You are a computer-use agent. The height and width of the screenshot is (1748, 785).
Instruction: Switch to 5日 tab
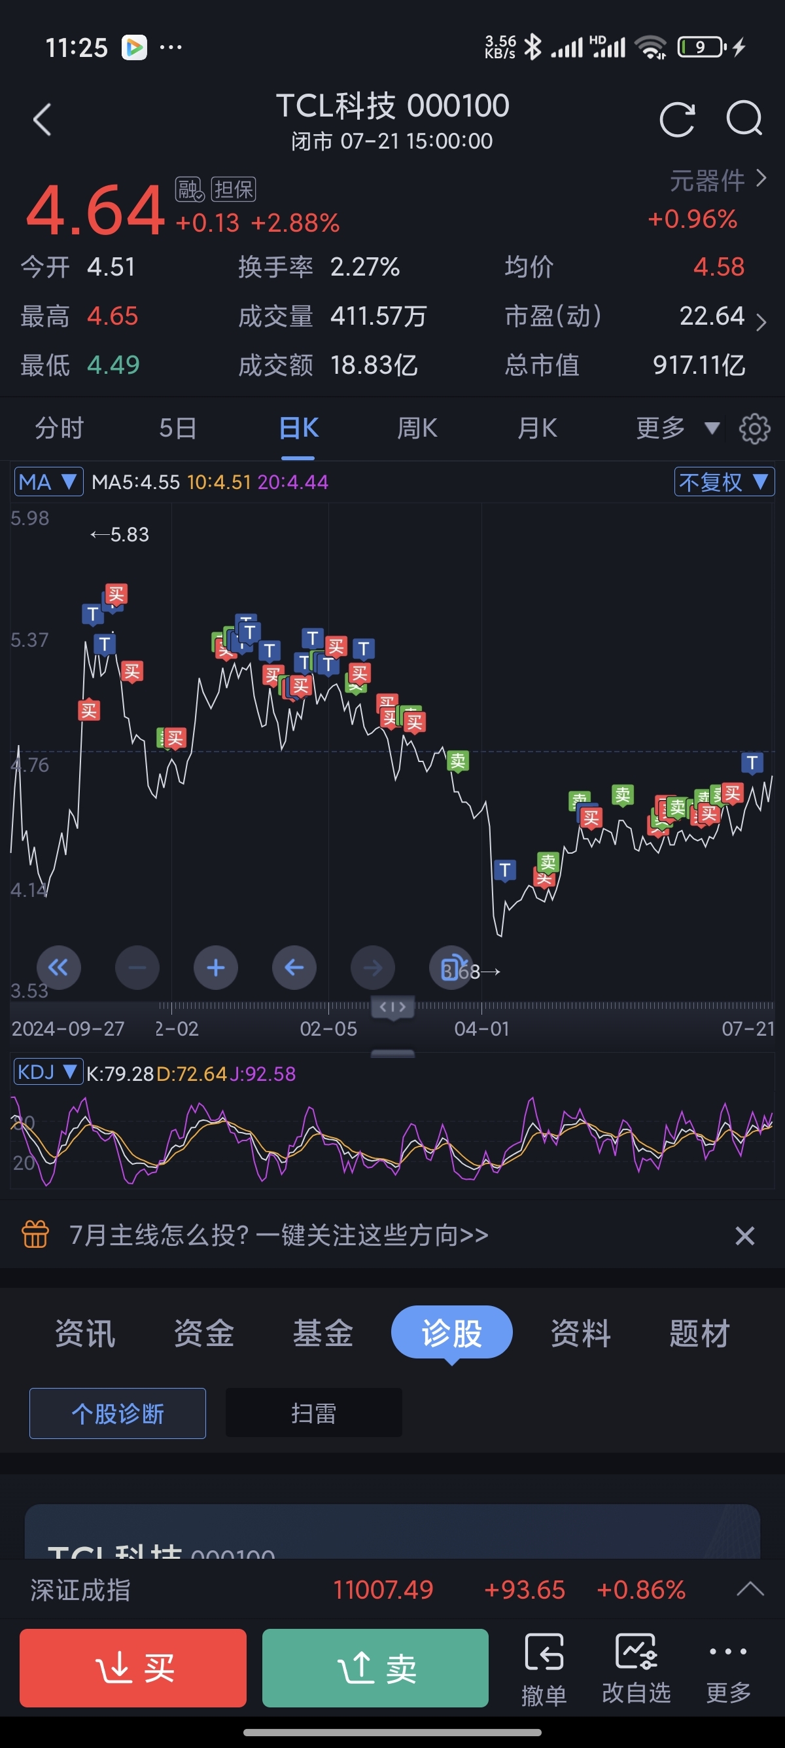(178, 428)
